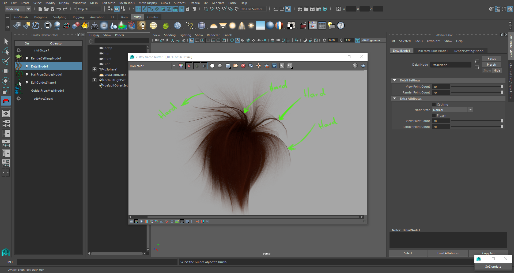Open the Mesh Tools menu
Viewport: 514px width, 273px height.
(x=127, y=3)
